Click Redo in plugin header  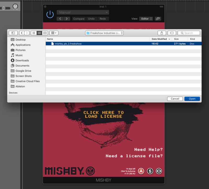pyautogui.click(x=103, y=19)
